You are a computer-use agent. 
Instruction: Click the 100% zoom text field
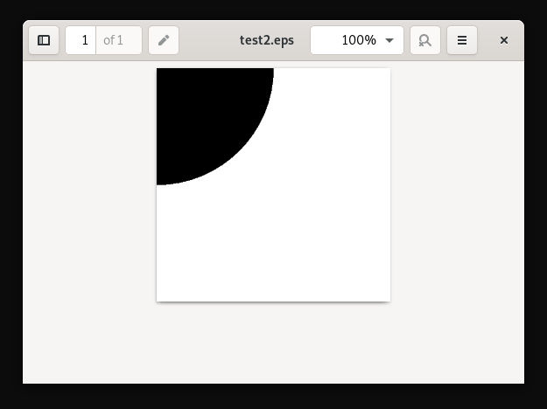pos(350,40)
